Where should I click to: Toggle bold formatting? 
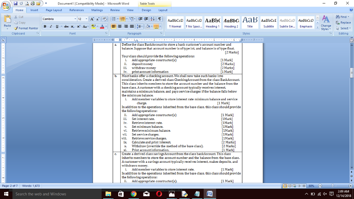pyautogui.click(x=45, y=27)
